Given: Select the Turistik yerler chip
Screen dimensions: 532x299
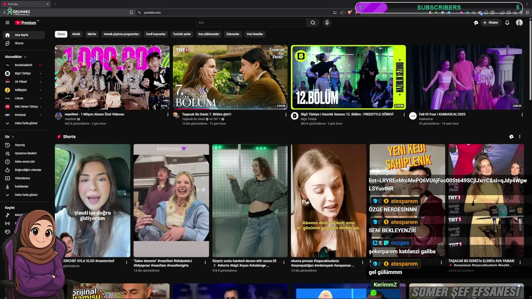Looking at the screenshot, I should pyautogui.click(x=182, y=34).
